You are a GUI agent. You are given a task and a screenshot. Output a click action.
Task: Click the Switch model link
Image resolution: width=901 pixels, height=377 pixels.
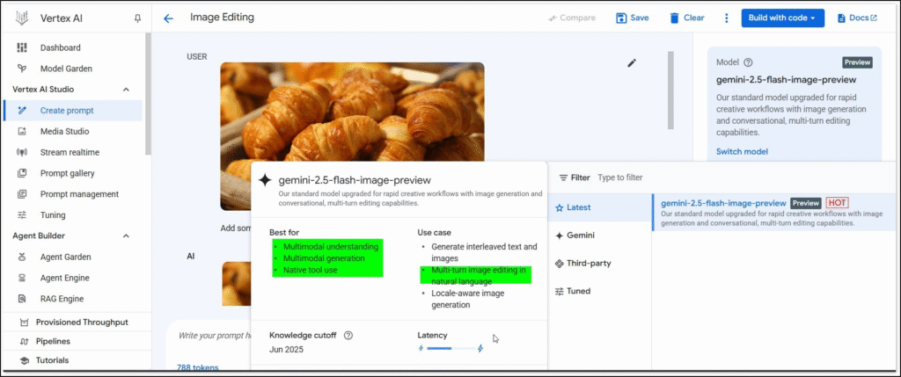tap(742, 151)
